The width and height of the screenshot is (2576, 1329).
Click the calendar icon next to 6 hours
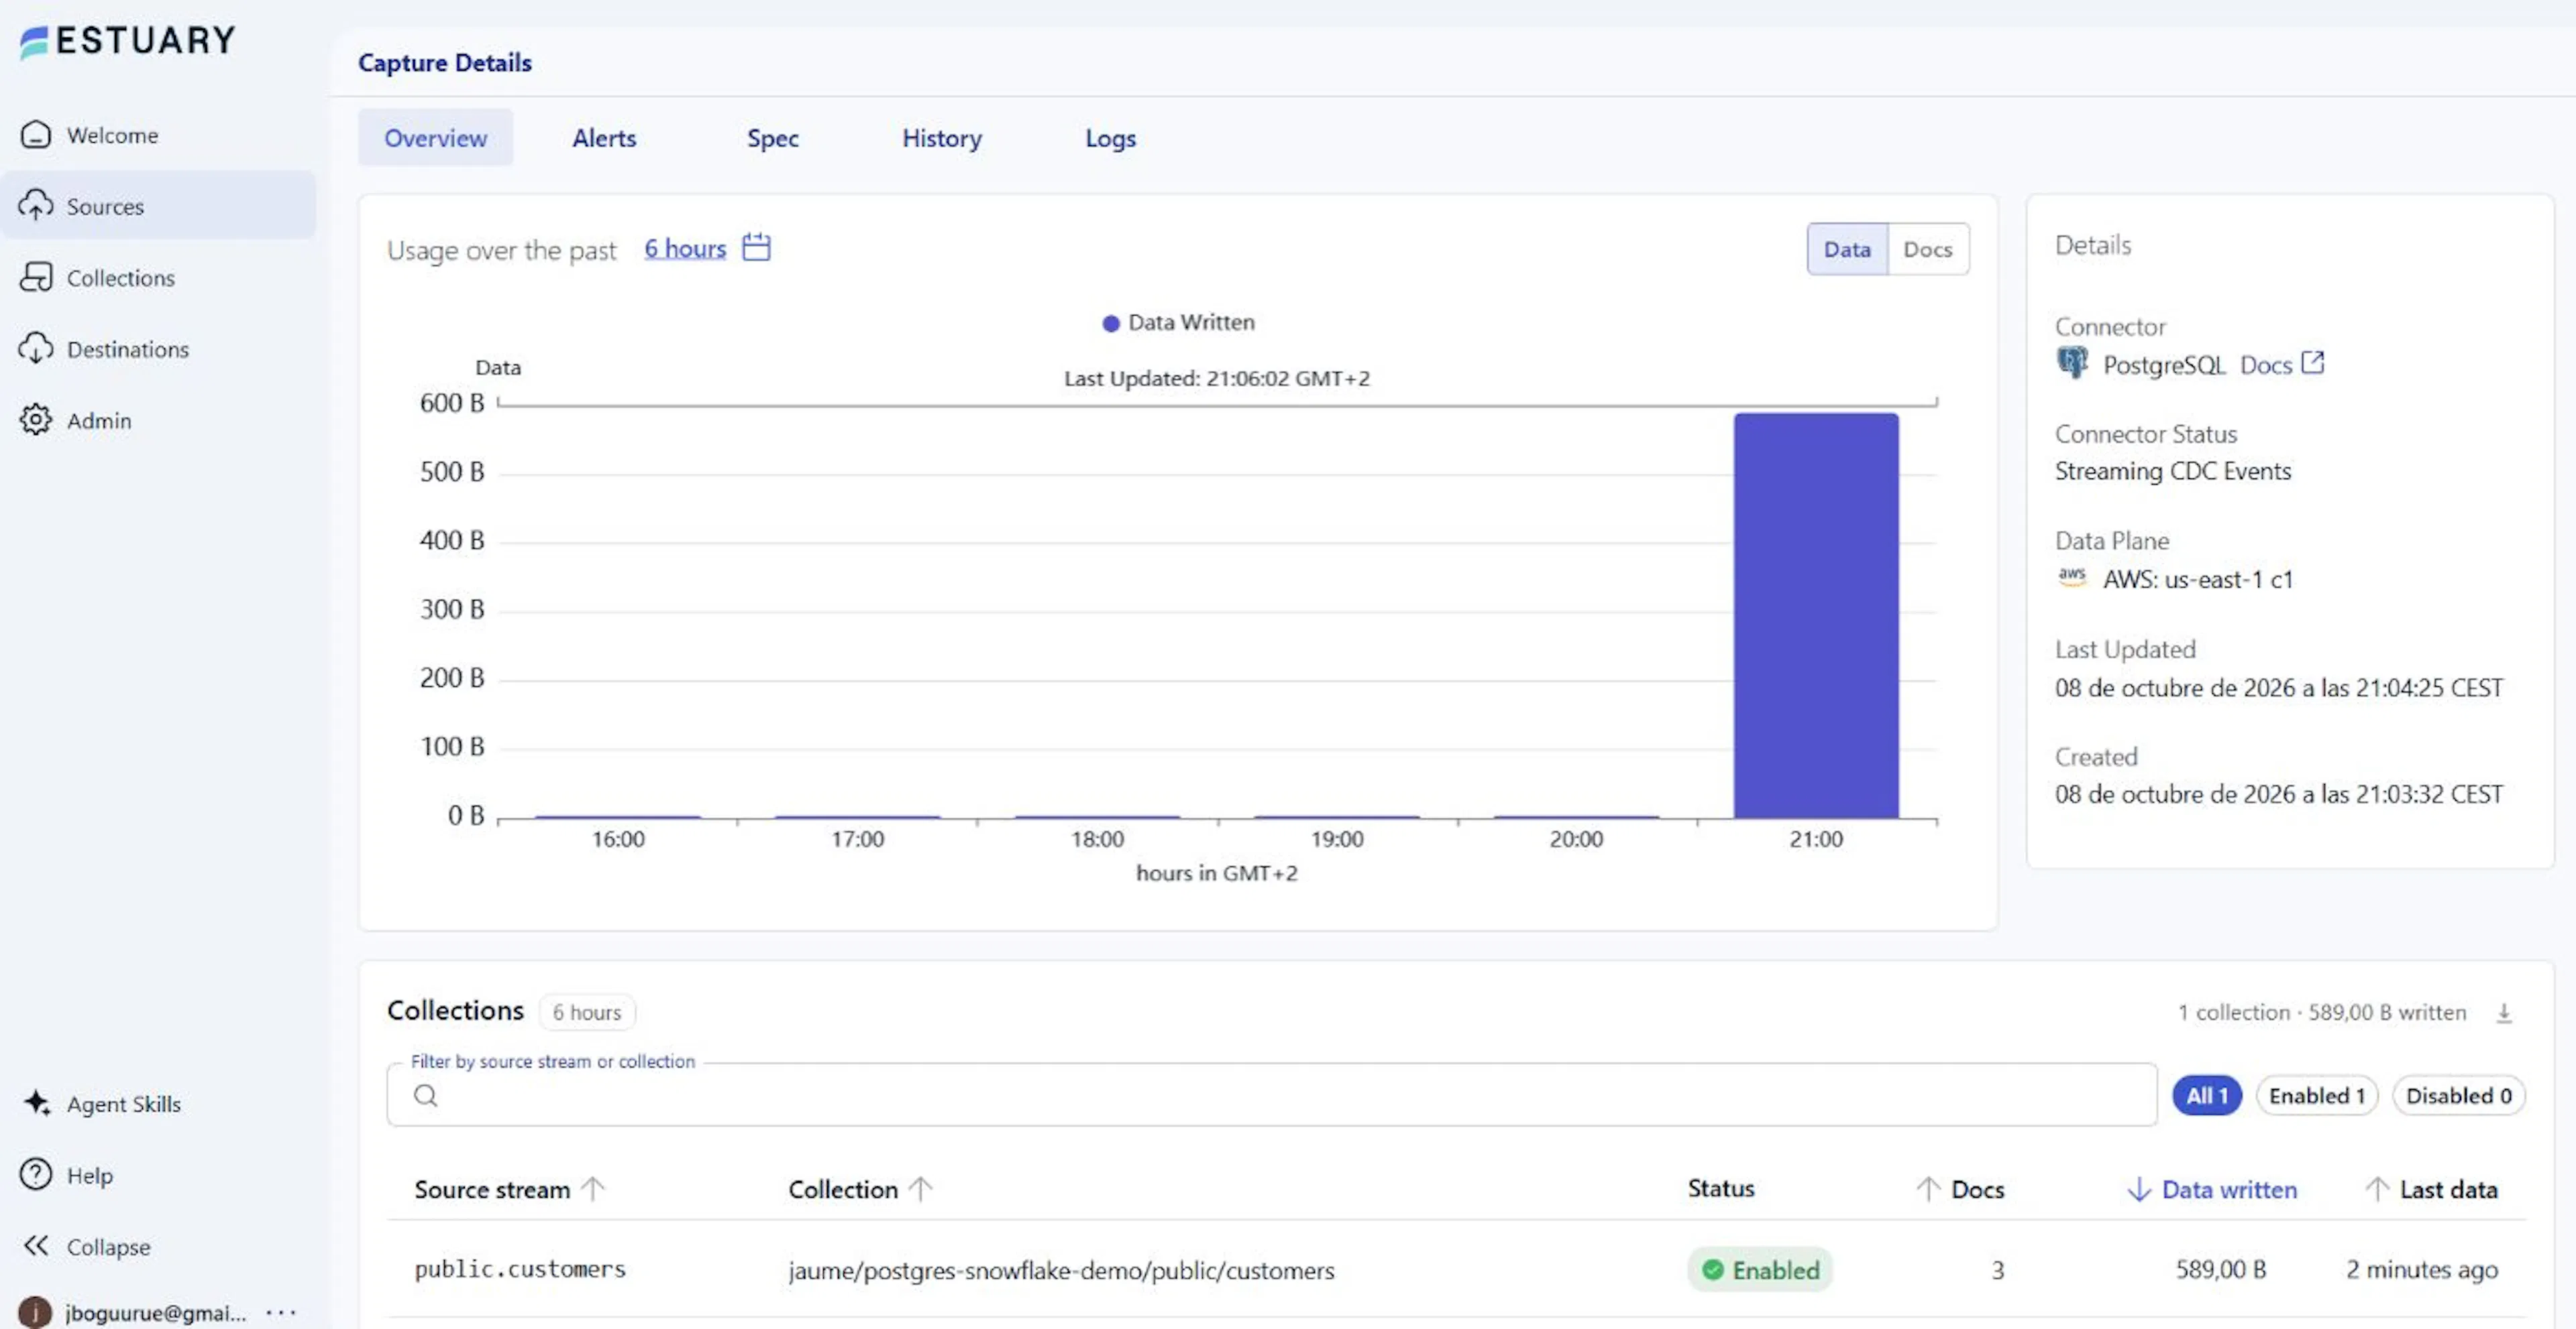click(x=756, y=247)
